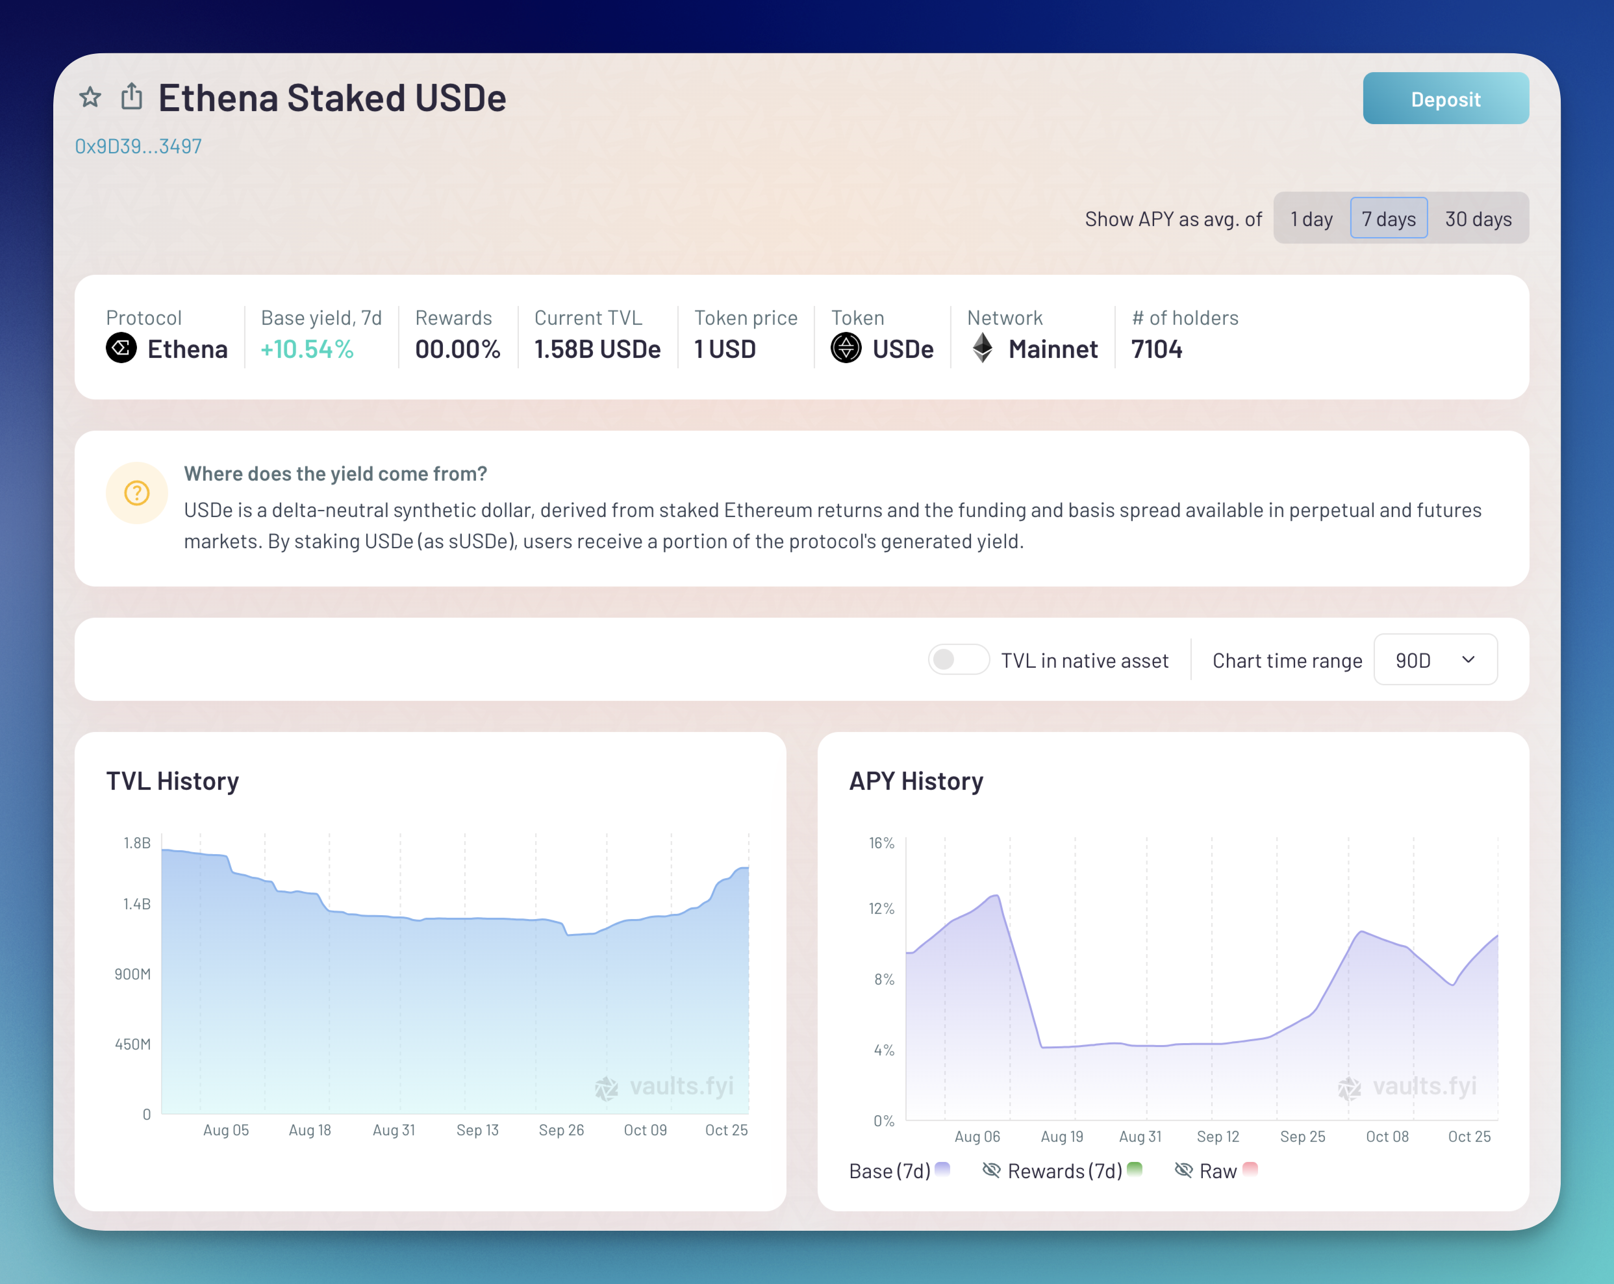
Task: Click the Sep 13 label on TVL chart
Action: click(x=477, y=1130)
